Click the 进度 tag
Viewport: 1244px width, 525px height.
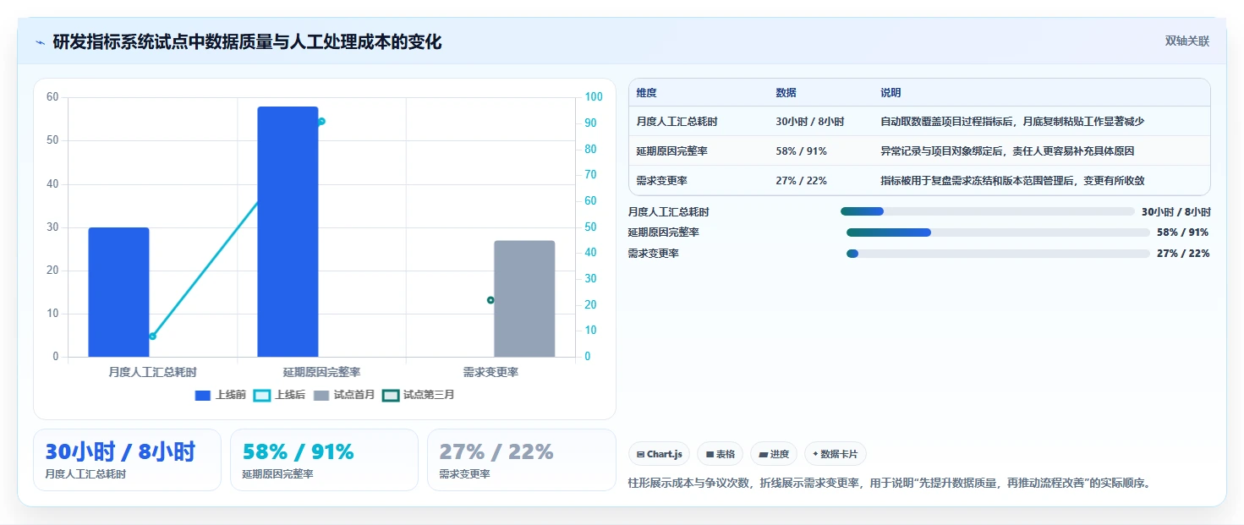point(774,454)
